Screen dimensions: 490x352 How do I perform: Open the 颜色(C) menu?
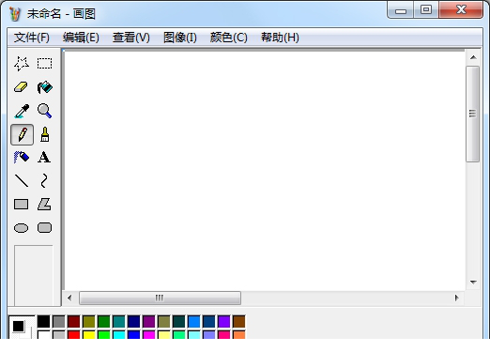point(229,38)
